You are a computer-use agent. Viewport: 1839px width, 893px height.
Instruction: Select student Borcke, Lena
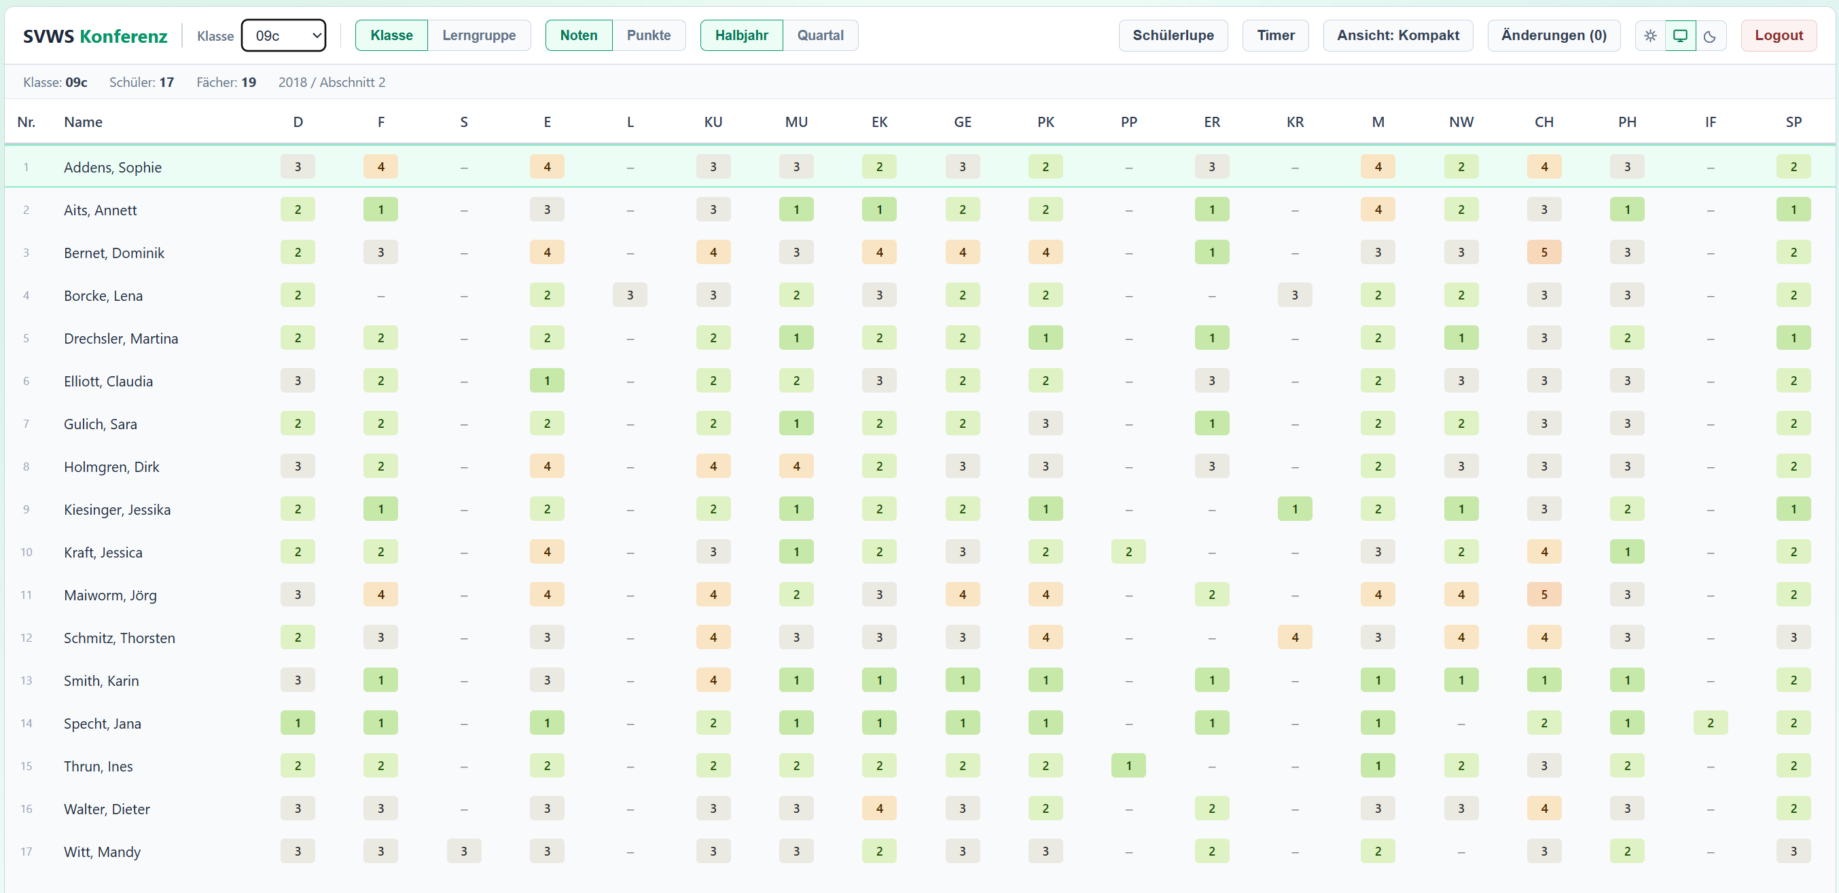(x=103, y=295)
